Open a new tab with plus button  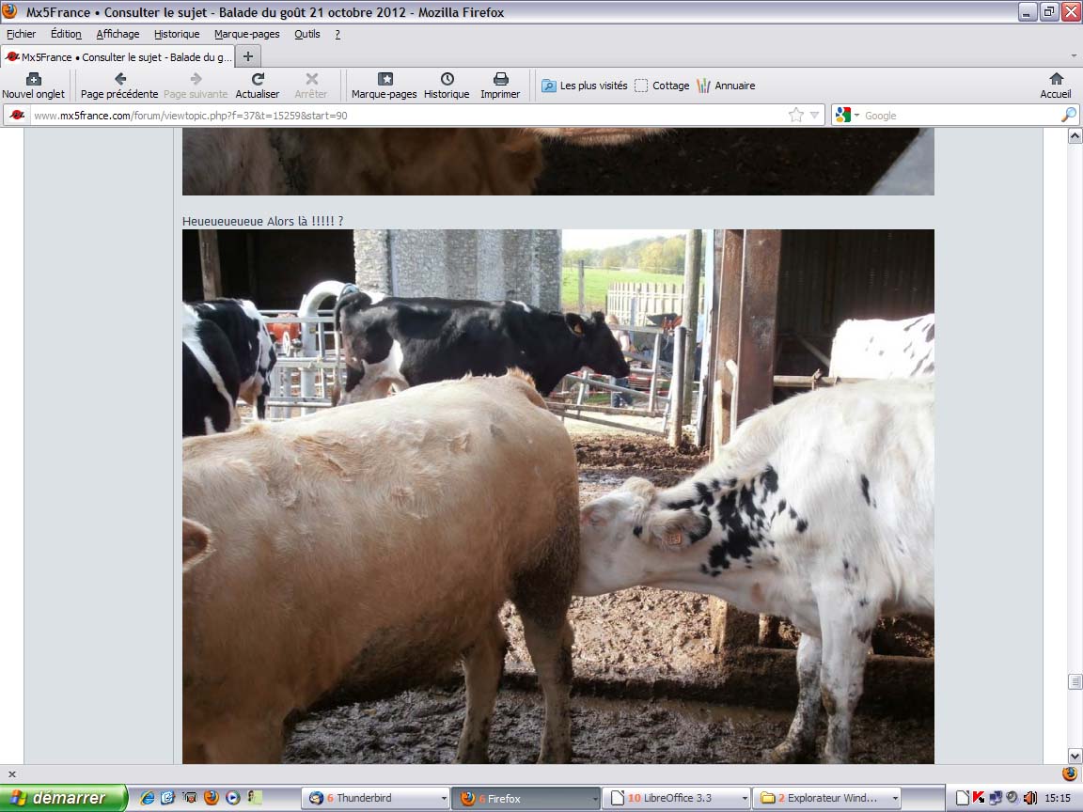coord(248,56)
